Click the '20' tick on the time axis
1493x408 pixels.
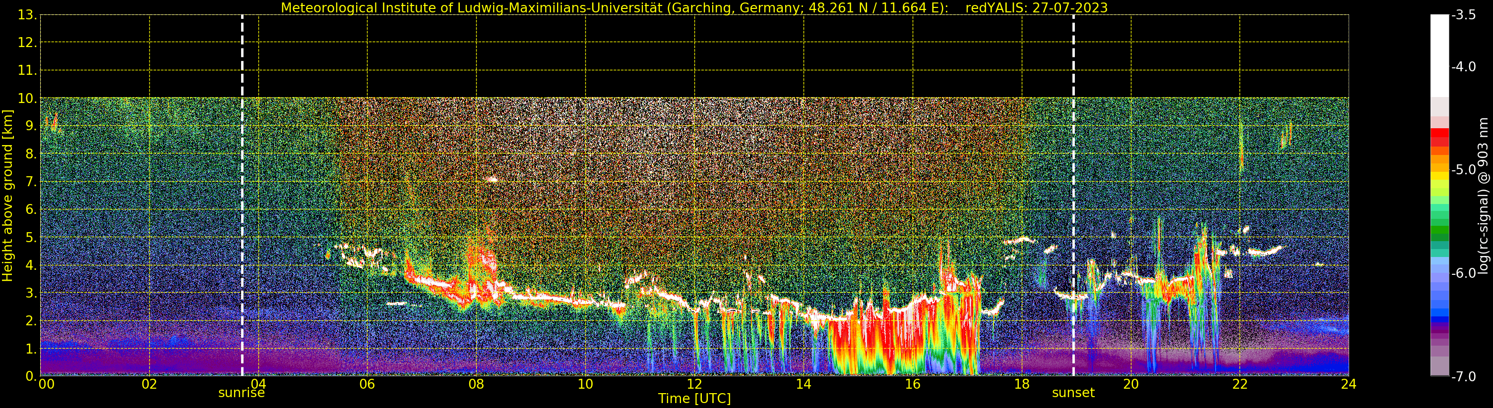click(1131, 384)
